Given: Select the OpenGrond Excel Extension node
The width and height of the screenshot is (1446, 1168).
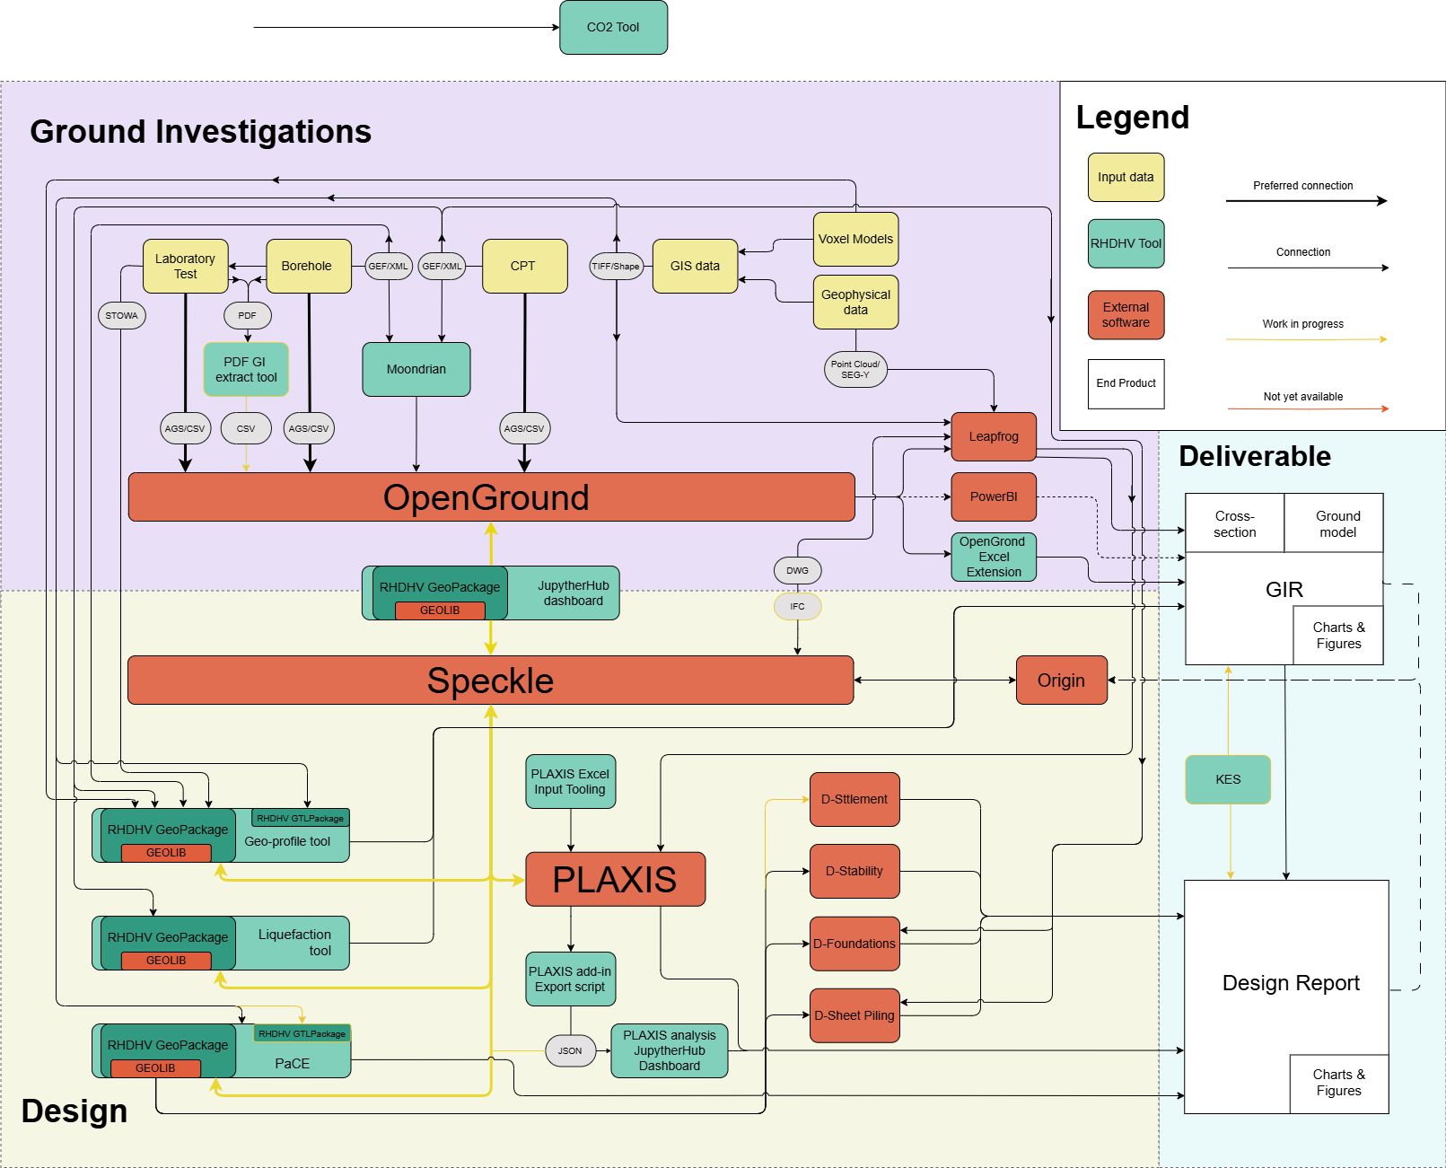Looking at the screenshot, I should pyautogui.click(x=994, y=557).
